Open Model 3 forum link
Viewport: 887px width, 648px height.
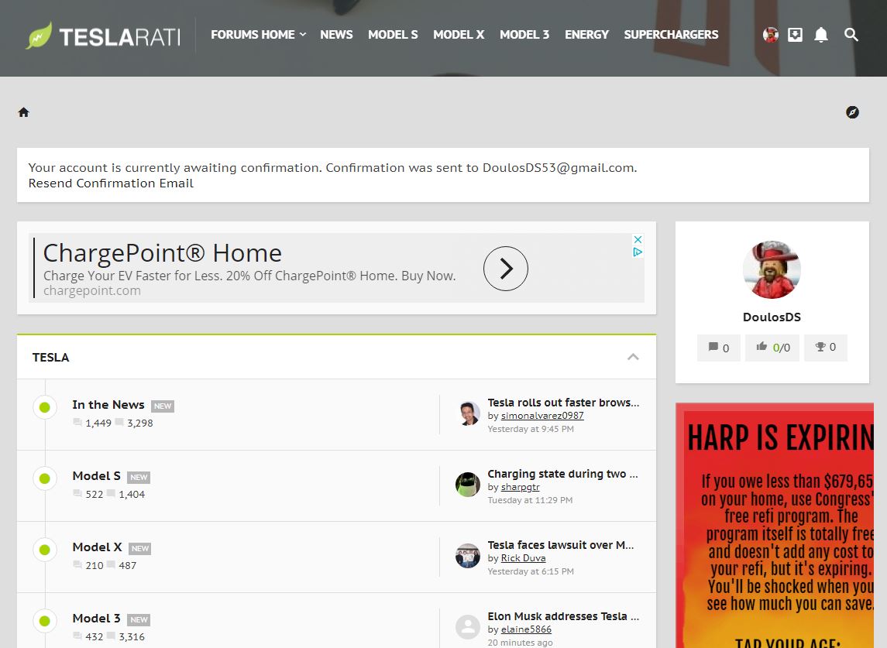click(96, 619)
